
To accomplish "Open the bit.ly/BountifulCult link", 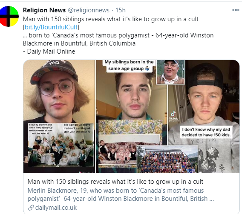I will tap(51, 27).
